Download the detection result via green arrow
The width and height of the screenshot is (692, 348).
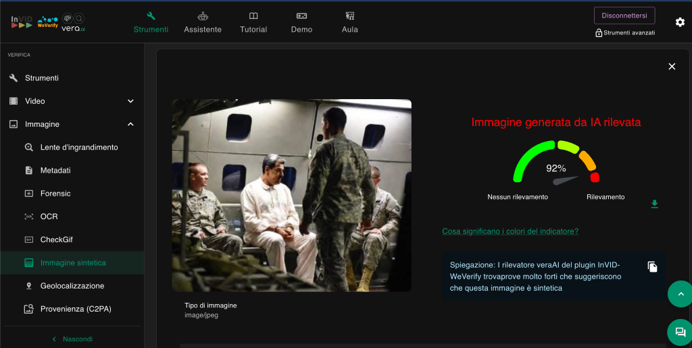654,204
